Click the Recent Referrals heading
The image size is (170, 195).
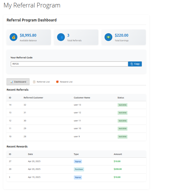(x=17, y=90)
